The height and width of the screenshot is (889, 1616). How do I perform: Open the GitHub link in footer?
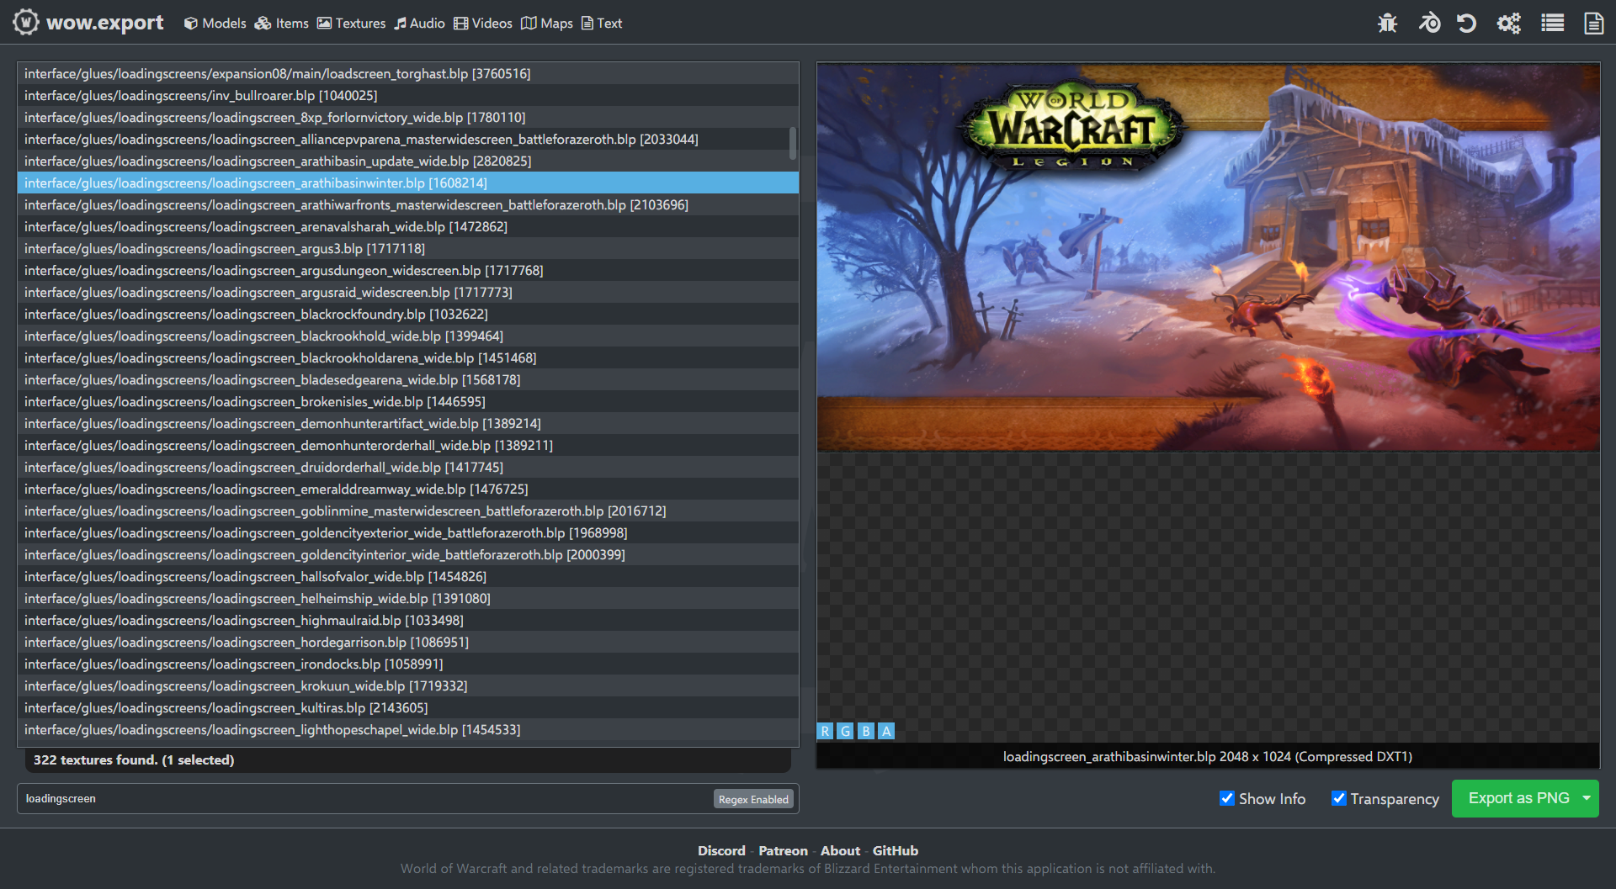tap(895, 850)
